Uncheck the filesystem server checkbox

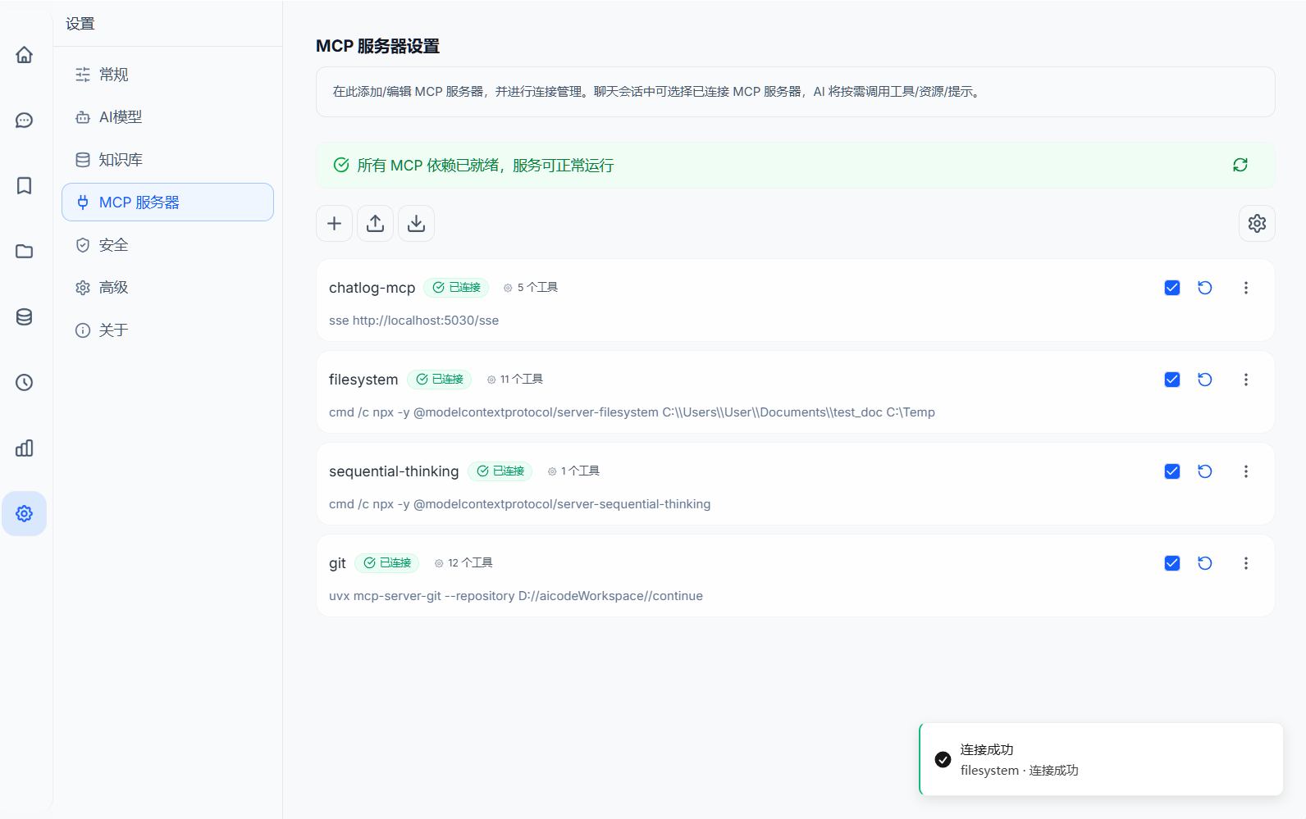[1171, 380]
